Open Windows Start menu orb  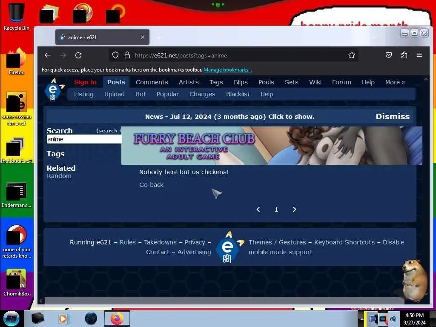tap(11, 318)
